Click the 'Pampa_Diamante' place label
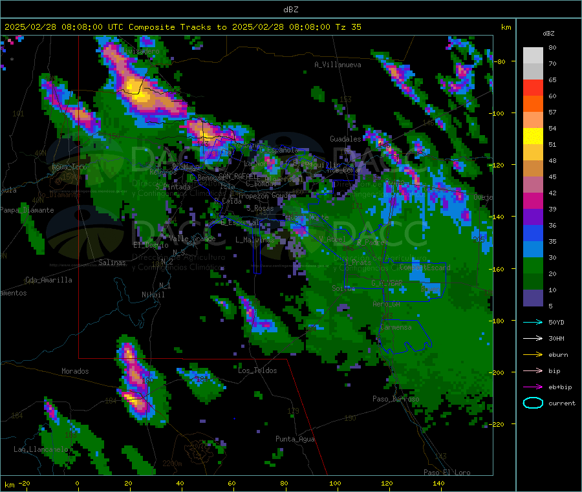582x492 pixels. point(27,210)
